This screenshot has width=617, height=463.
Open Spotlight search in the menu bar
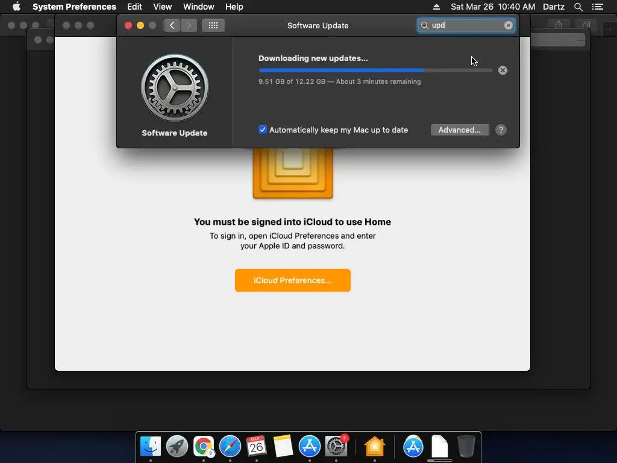(578, 7)
